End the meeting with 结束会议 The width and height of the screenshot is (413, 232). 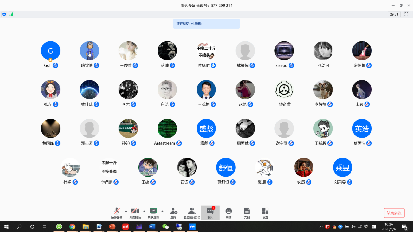(x=394, y=213)
